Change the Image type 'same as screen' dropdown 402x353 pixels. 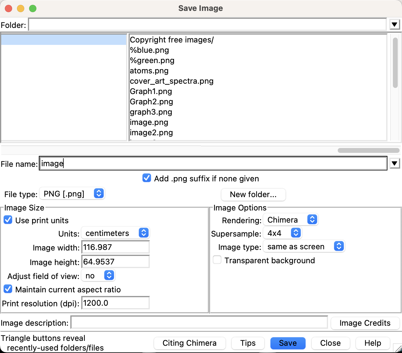tap(304, 246)
